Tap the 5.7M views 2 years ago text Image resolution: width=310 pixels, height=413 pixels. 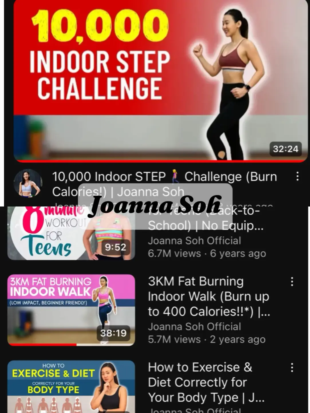pos(207,339)
